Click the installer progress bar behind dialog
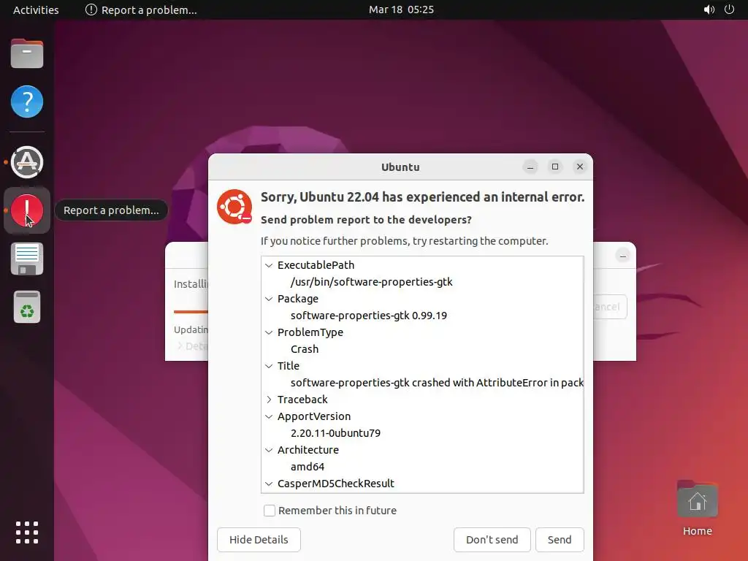This screenshot has width=748, height=561. [191, 311]
